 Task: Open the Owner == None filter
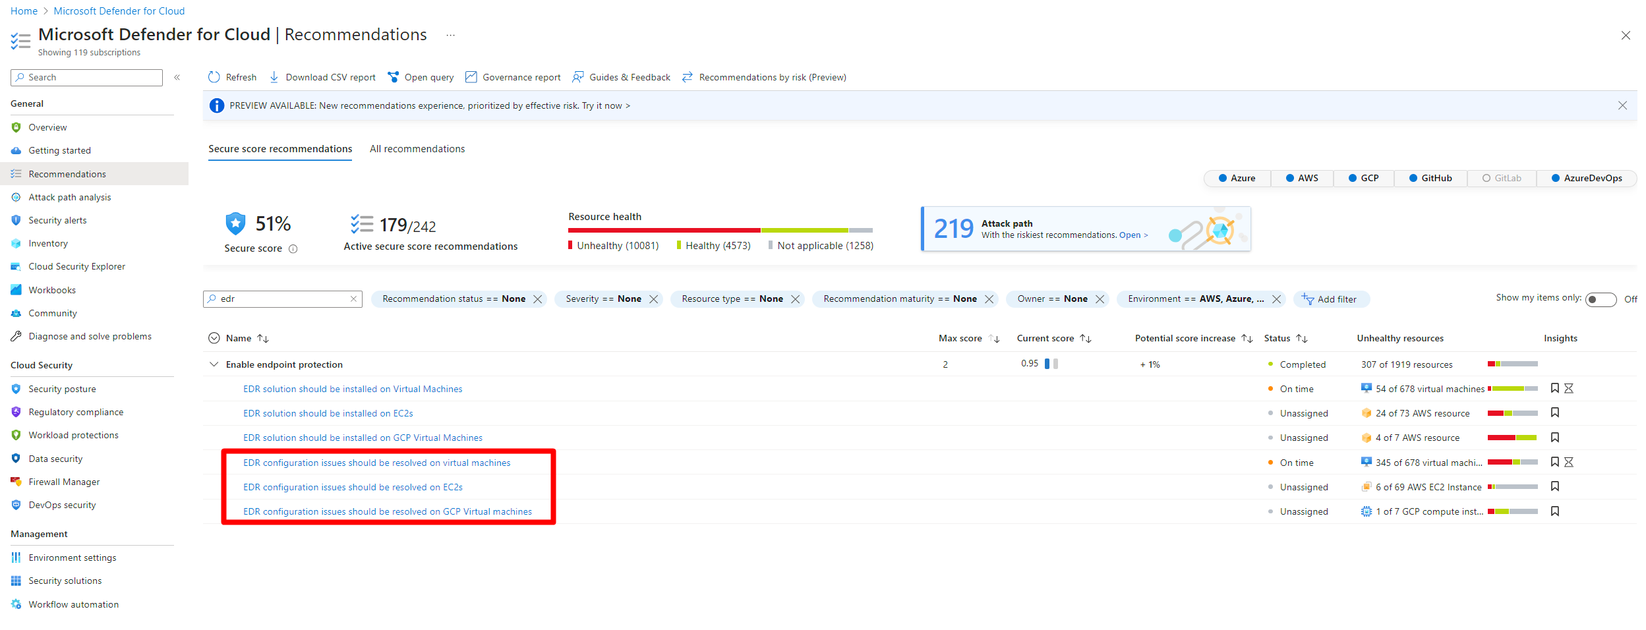(x=1052, y=299)
